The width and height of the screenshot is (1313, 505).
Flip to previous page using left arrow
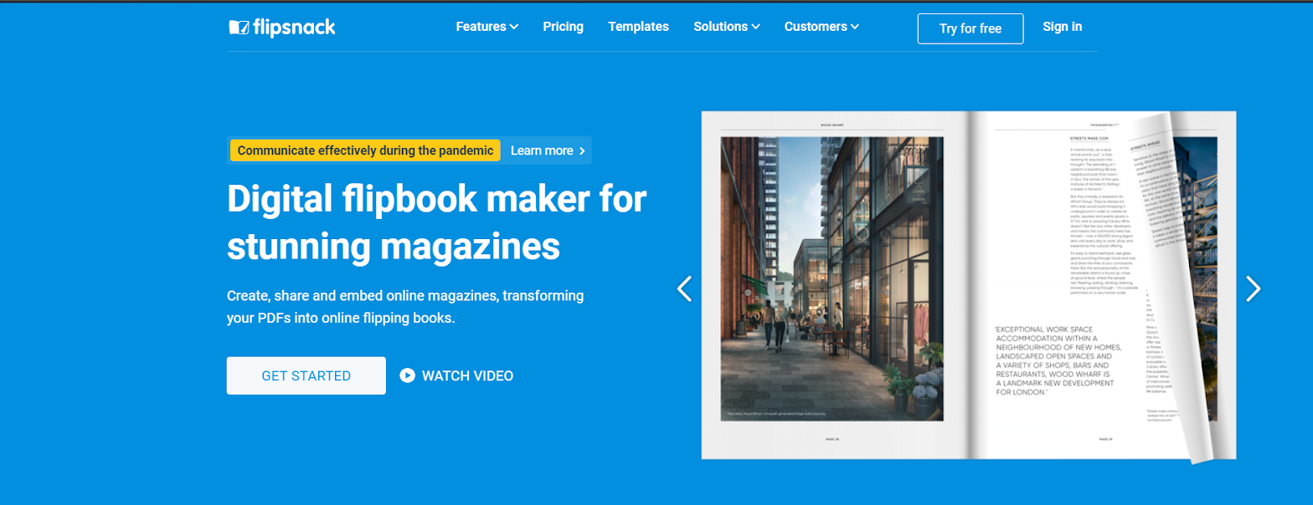coord(684,288)
